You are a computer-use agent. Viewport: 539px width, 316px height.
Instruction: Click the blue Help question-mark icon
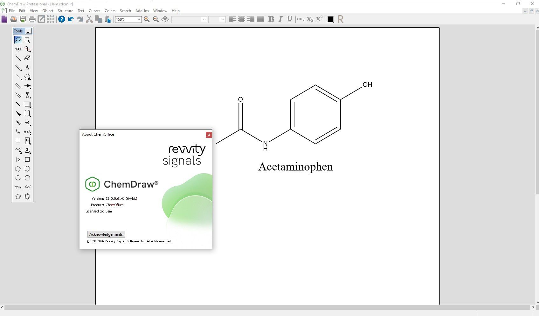(62, 19)
